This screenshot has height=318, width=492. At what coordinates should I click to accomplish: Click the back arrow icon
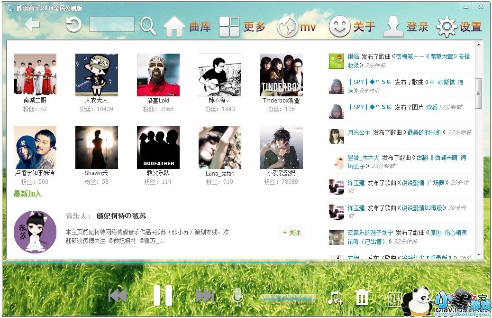32,25
